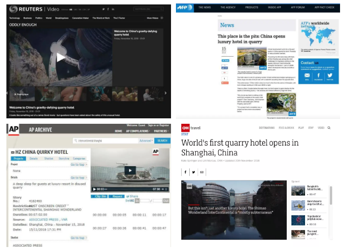Play the Reuters quarry hotel video
Image resolution: width=343 pixels, height=251 pixels.
(61, 58)
